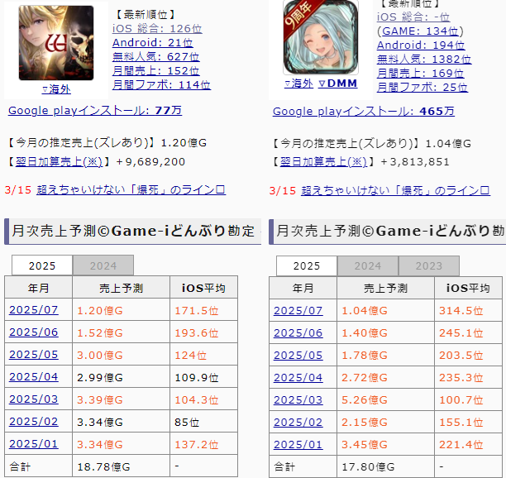Image resolution: width=506 pixels, height=478 pixels.
Task: Click the 100.7位 iOS average cell
Action: [x=468, y=400]
